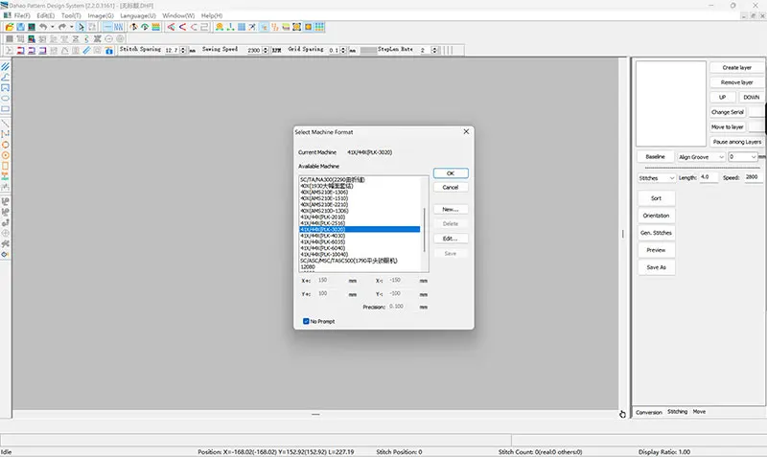This screenshot has width=767, height=457.
Task: Click the redo arrow icon
Action: coord(62,27)
